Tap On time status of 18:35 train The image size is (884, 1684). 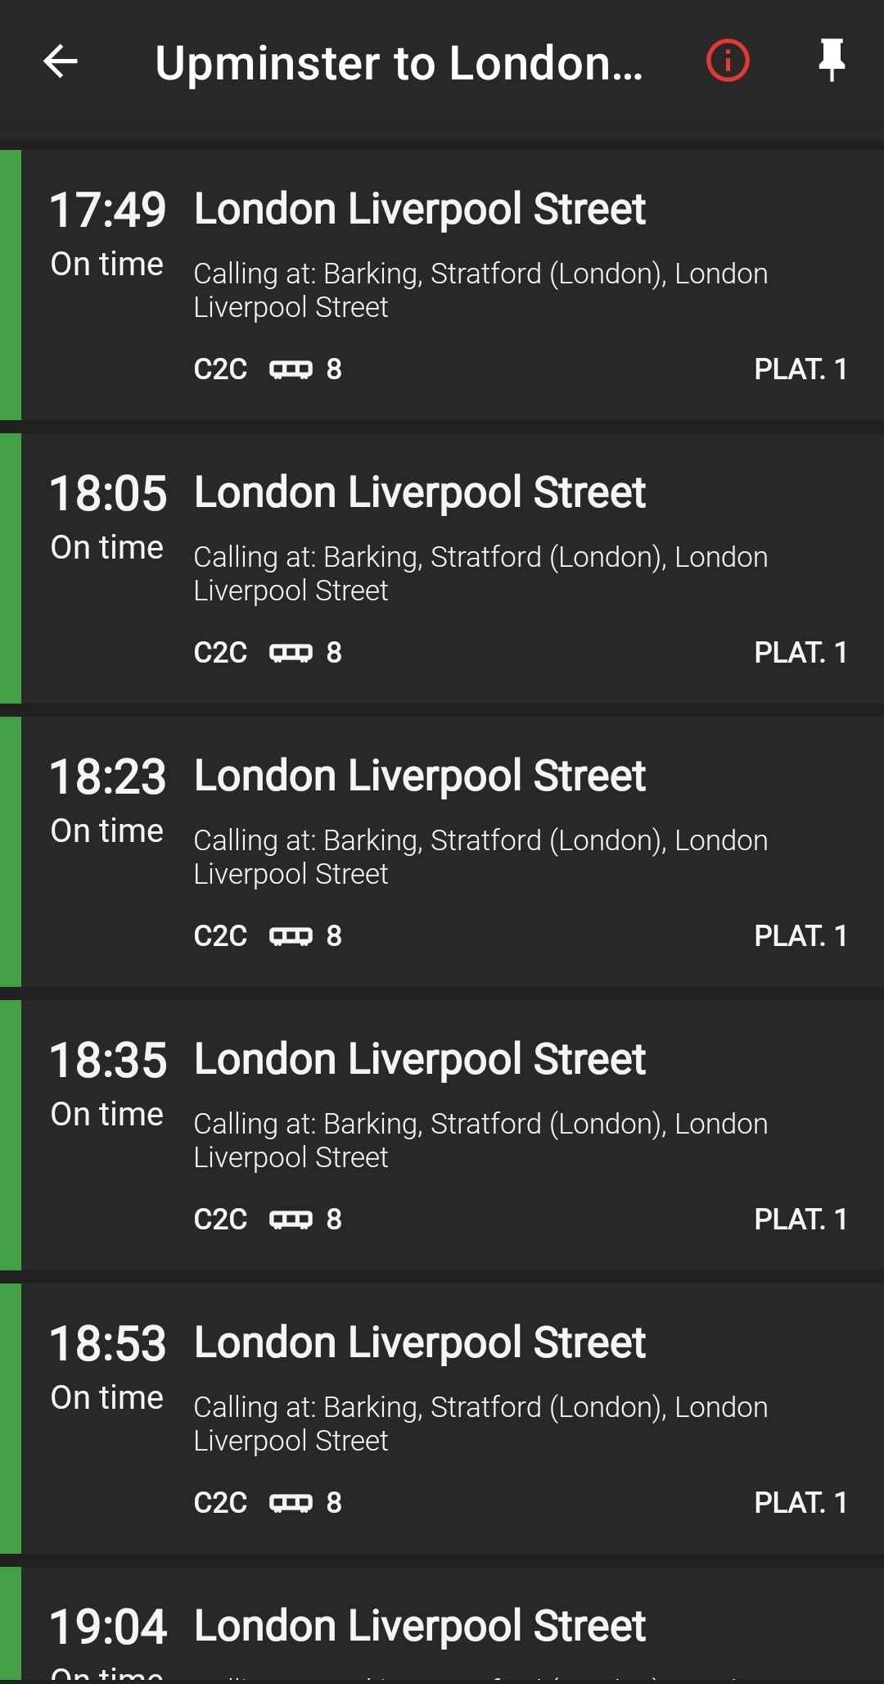click(107, 1115)
